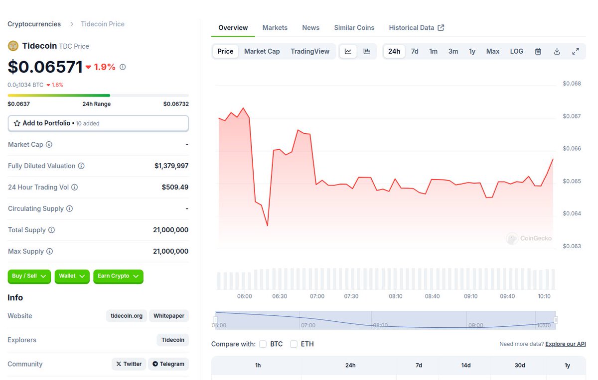Click 24 Hour Trading Vol info icon
The height and width of the screenshot is (380, 598).
pos(75,188)
